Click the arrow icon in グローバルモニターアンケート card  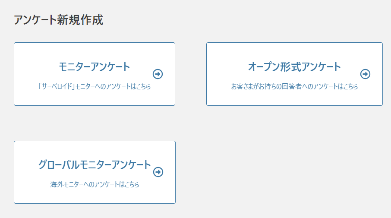pyautogui.click(x=158, y=172)
